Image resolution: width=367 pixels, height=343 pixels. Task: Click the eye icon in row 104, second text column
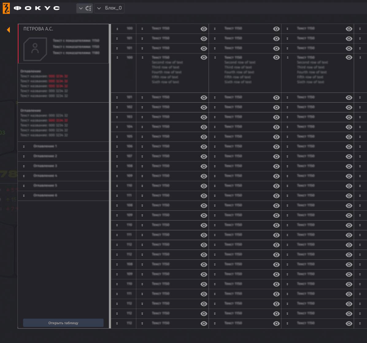pos(276,127)
